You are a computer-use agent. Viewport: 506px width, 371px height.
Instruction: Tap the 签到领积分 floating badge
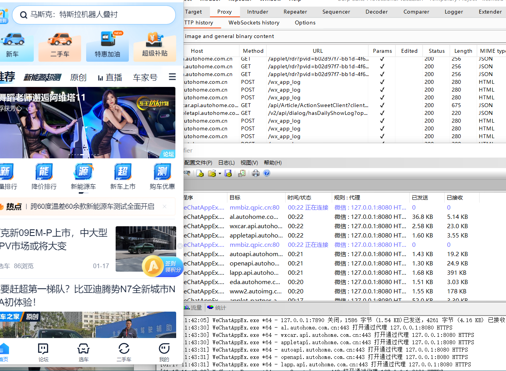tap(162, 266)
